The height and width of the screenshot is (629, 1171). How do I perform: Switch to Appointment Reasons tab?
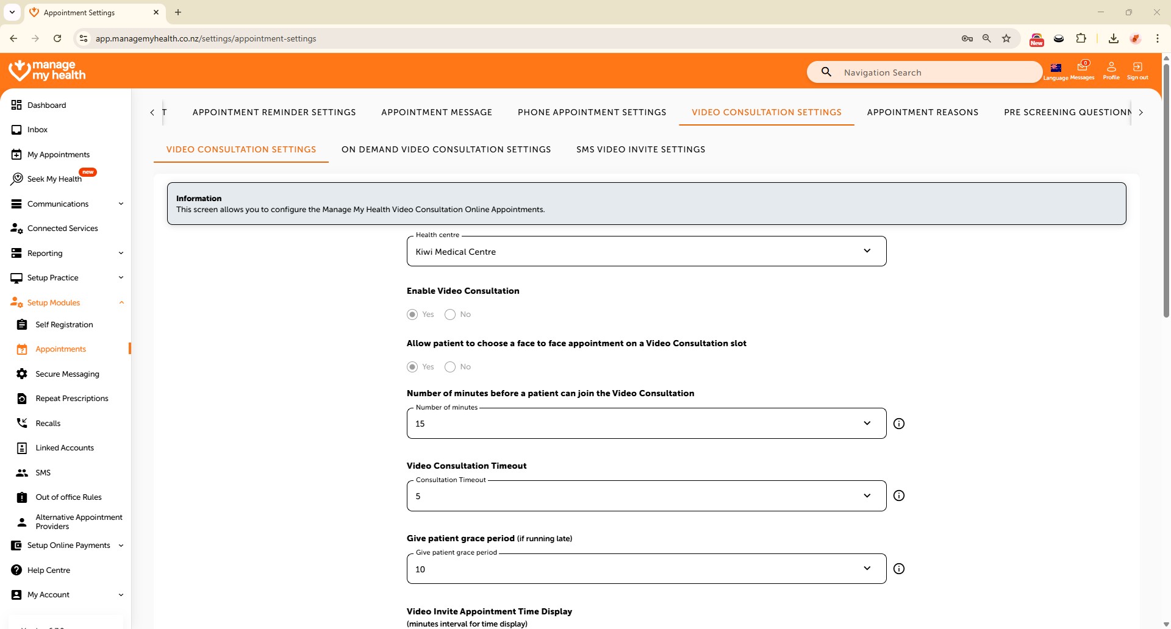[922, 112]
